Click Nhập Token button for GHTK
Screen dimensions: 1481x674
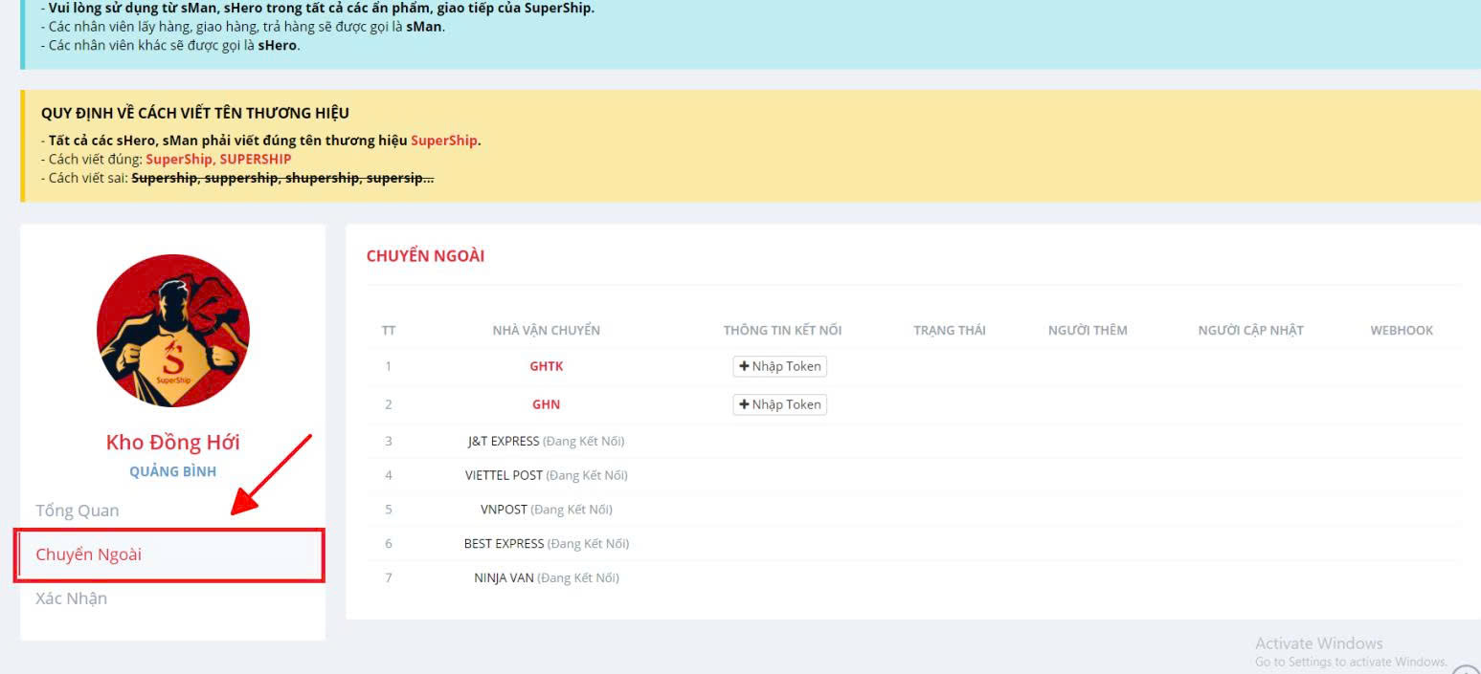pos(779,366)
